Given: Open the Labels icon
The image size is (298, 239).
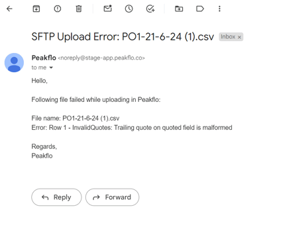Looking at the screenshot, I should [200, 9].
